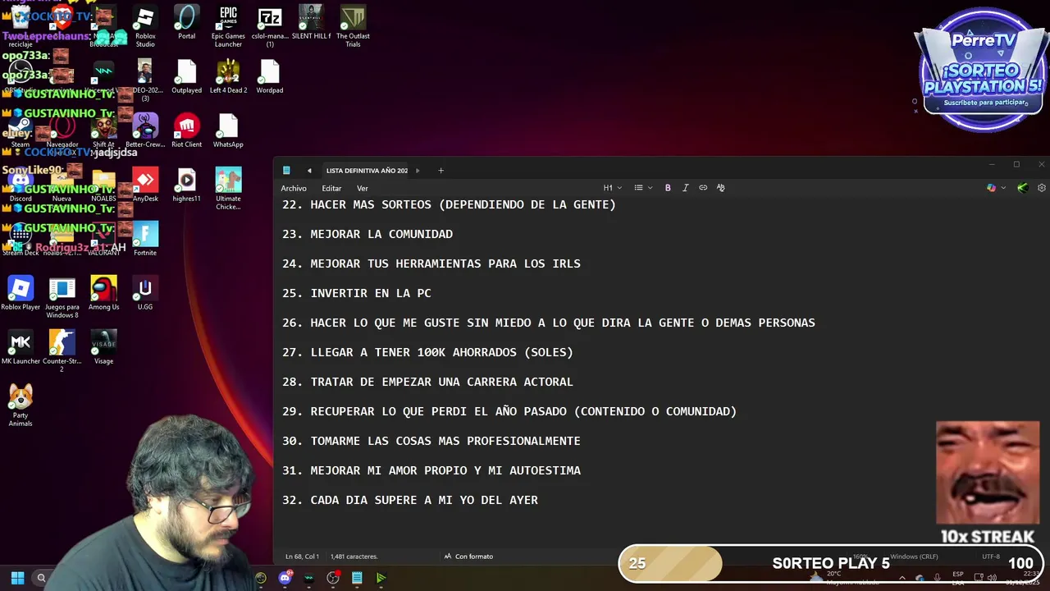Open Juegos para Windows 8 desktop icon

point(62,298)
